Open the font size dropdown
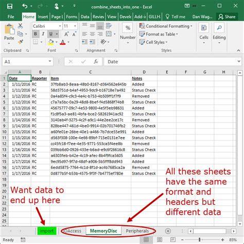The width and height of the screenshot is (244, 244). (x=75, y=26)
